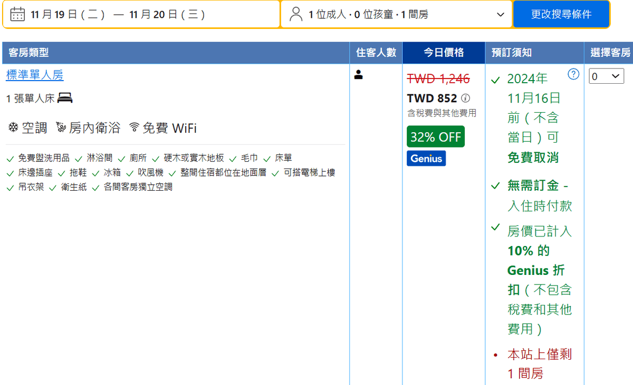Viewport: 633px width, 385px height.
Task: Click the 免費 WiFi amenity label
Action: click(169, 128)
